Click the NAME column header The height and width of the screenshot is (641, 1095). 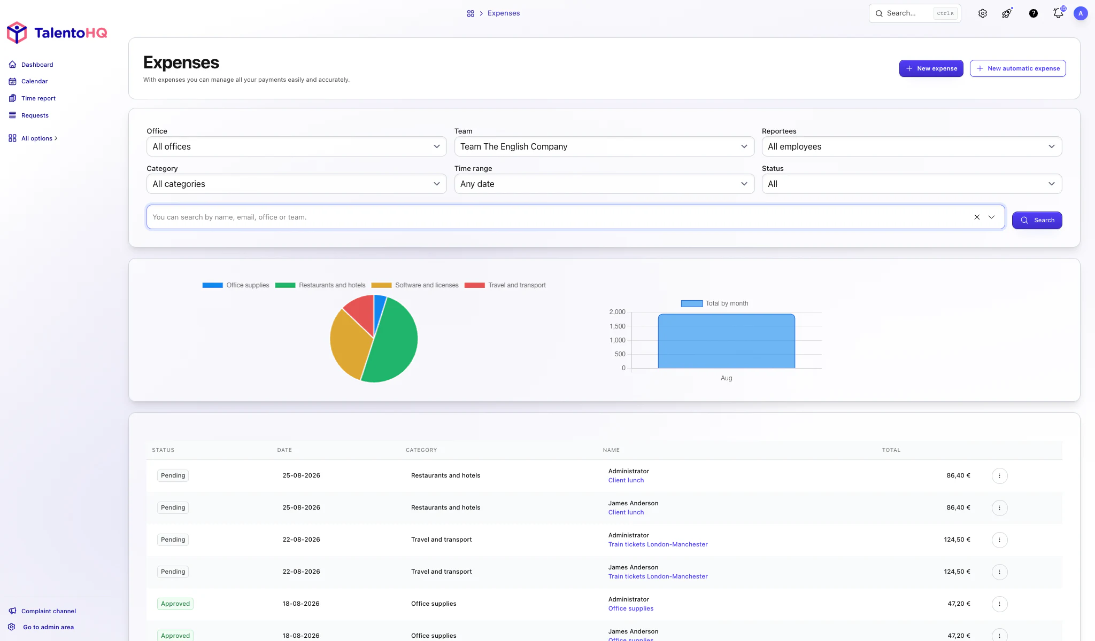[611, 450]
